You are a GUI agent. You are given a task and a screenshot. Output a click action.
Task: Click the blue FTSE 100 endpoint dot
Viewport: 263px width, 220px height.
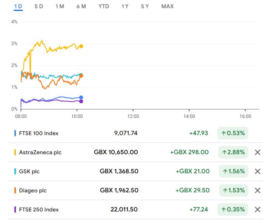coord(81,97)
